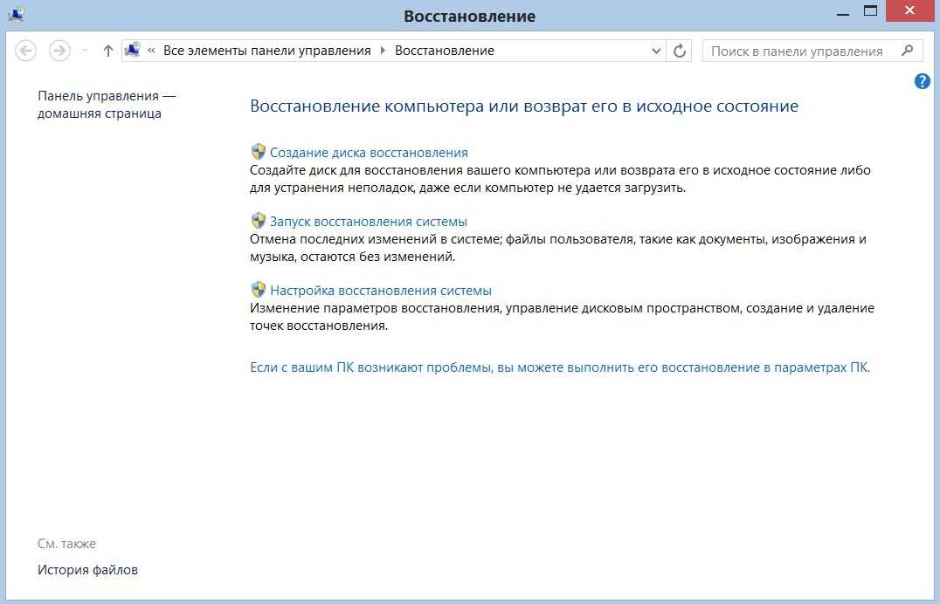Open recent locations dropdown near Forward button
The height and width of the screenshot is (604, 940).
point(85,51)
